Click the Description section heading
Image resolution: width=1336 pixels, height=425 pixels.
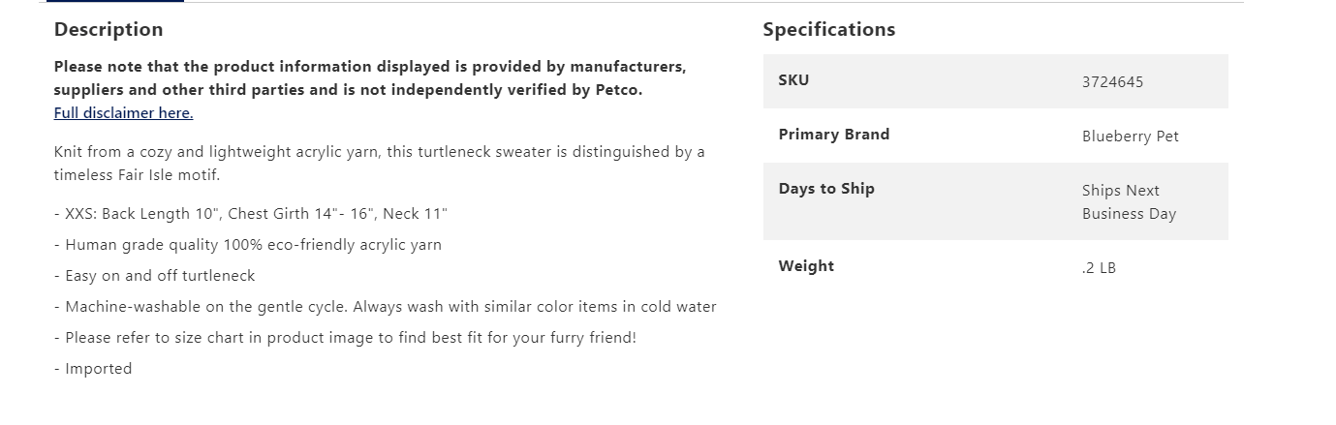[109, 30]
